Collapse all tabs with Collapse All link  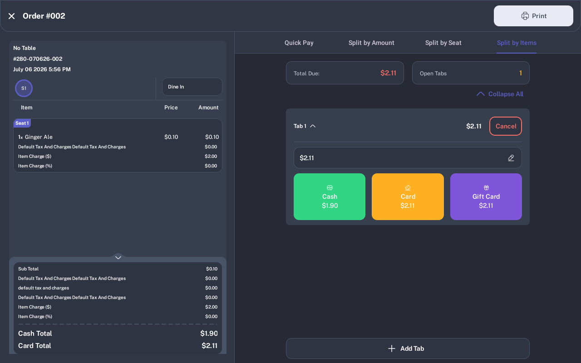500,94
